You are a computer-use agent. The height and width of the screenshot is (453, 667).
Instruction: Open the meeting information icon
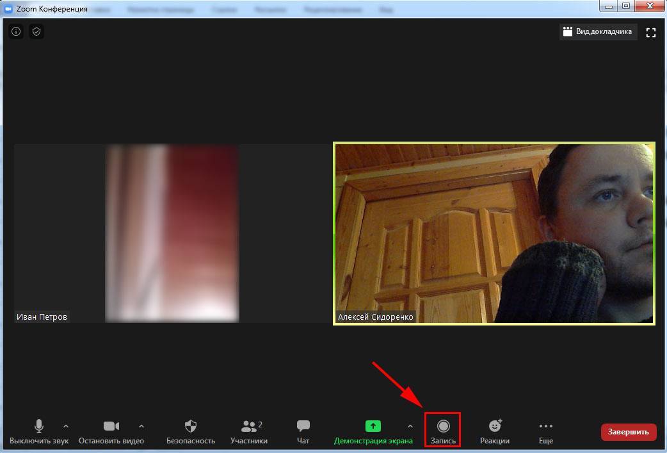(x=16, y=31)
